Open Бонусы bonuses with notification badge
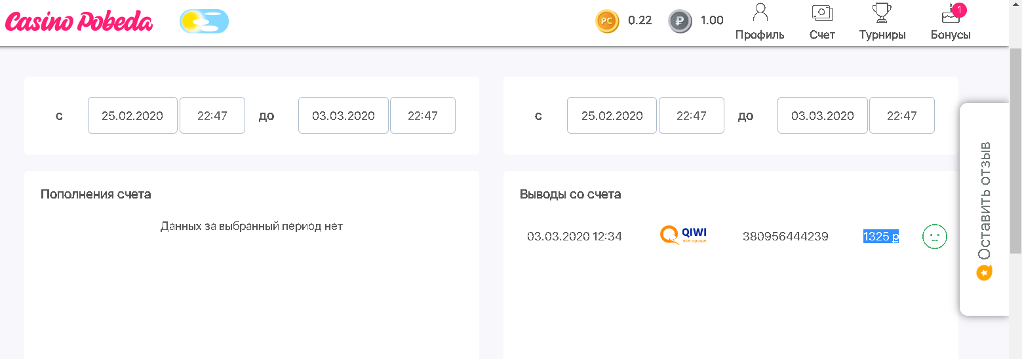Viewport: 1022px width, 359px height. (951, 22)
